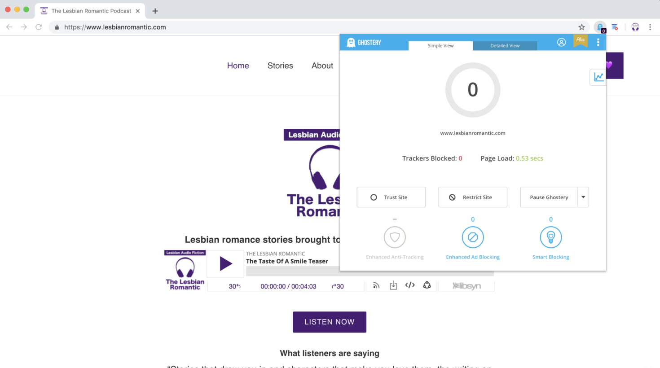
Task: Open Ghostery three-dot options menu
Action: pos(598,42)
